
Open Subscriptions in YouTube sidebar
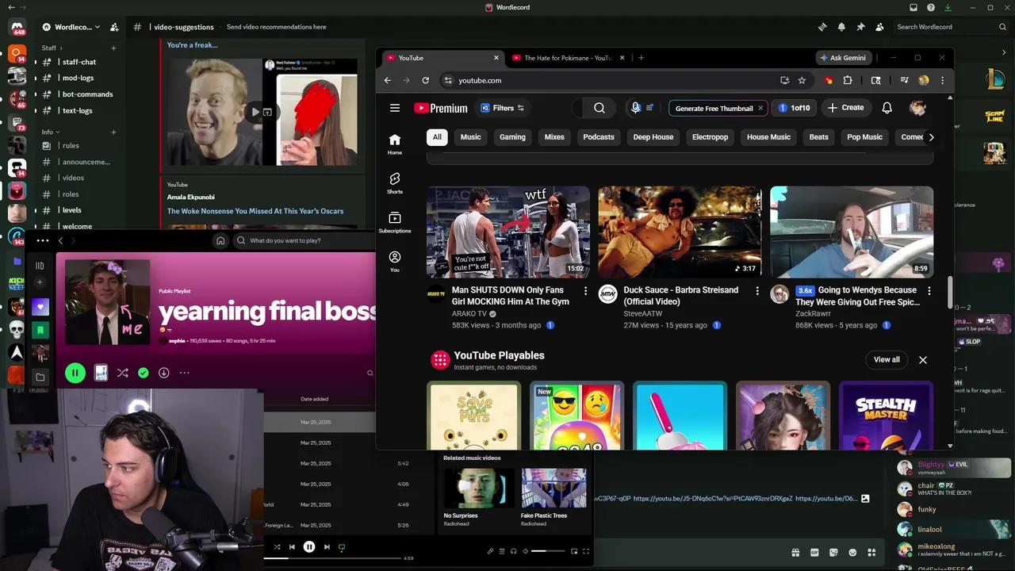[x=394, y=222]
